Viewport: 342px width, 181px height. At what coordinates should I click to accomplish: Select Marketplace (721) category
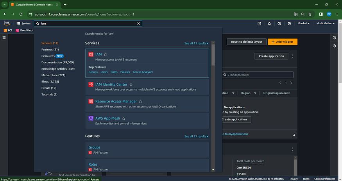[x=54, y=75]
